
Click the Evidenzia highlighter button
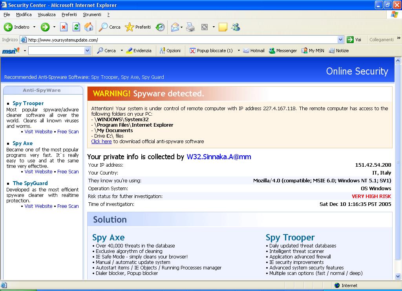pyautogui.click(x=139, y=51)
